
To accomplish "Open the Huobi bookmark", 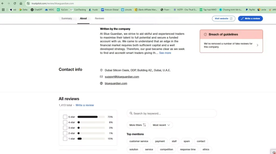I will [x=93, y=10].
